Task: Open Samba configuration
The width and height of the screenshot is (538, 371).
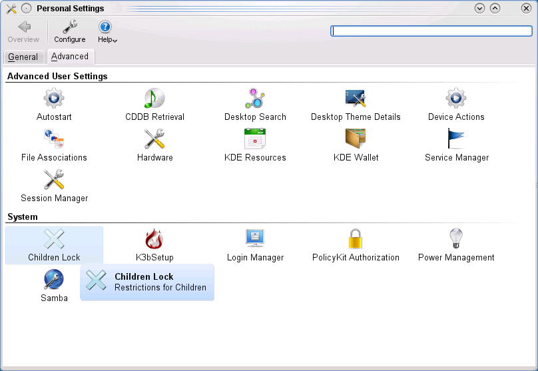Action: 54,286
